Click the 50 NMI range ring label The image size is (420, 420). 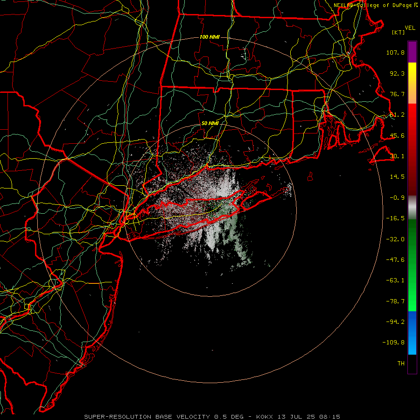(210, 123)
